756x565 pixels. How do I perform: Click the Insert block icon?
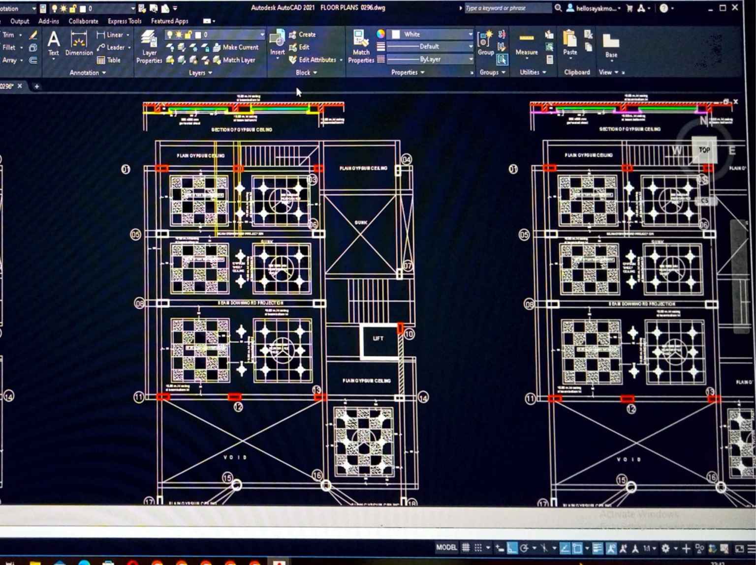pyautogui.click(x=277, y=42)
